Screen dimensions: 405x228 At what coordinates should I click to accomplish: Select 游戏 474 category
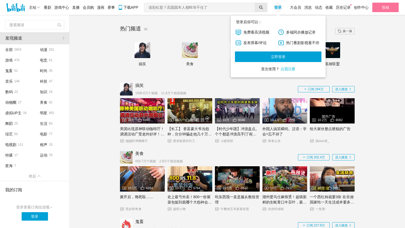[x=12, y=60]
